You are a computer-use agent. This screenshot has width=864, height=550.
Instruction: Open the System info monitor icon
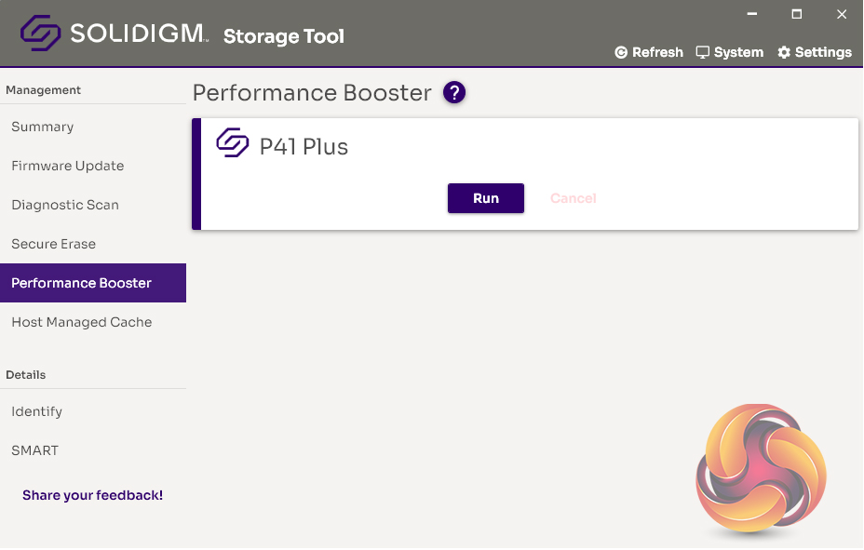click(x=703, y=52)
